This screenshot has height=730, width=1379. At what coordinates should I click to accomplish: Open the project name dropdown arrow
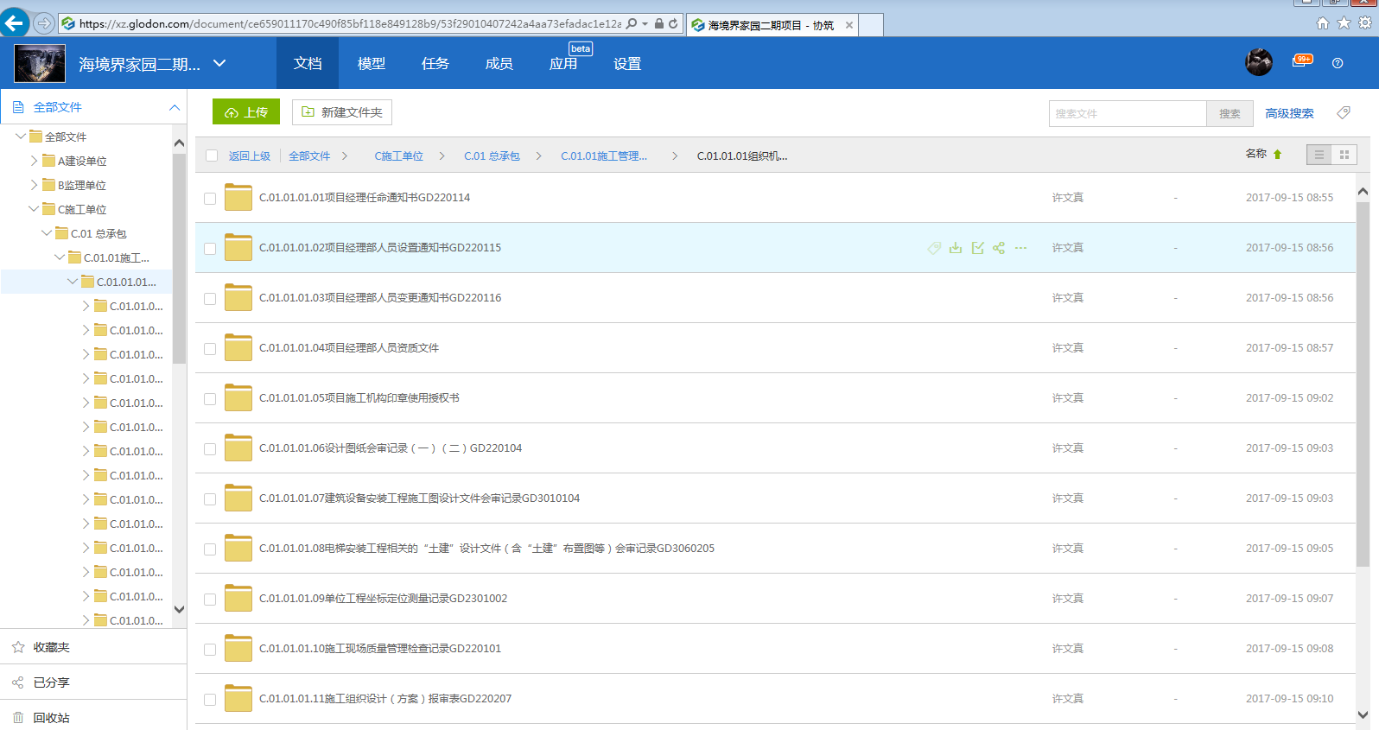pyautogui.click(x=219, y=63)
